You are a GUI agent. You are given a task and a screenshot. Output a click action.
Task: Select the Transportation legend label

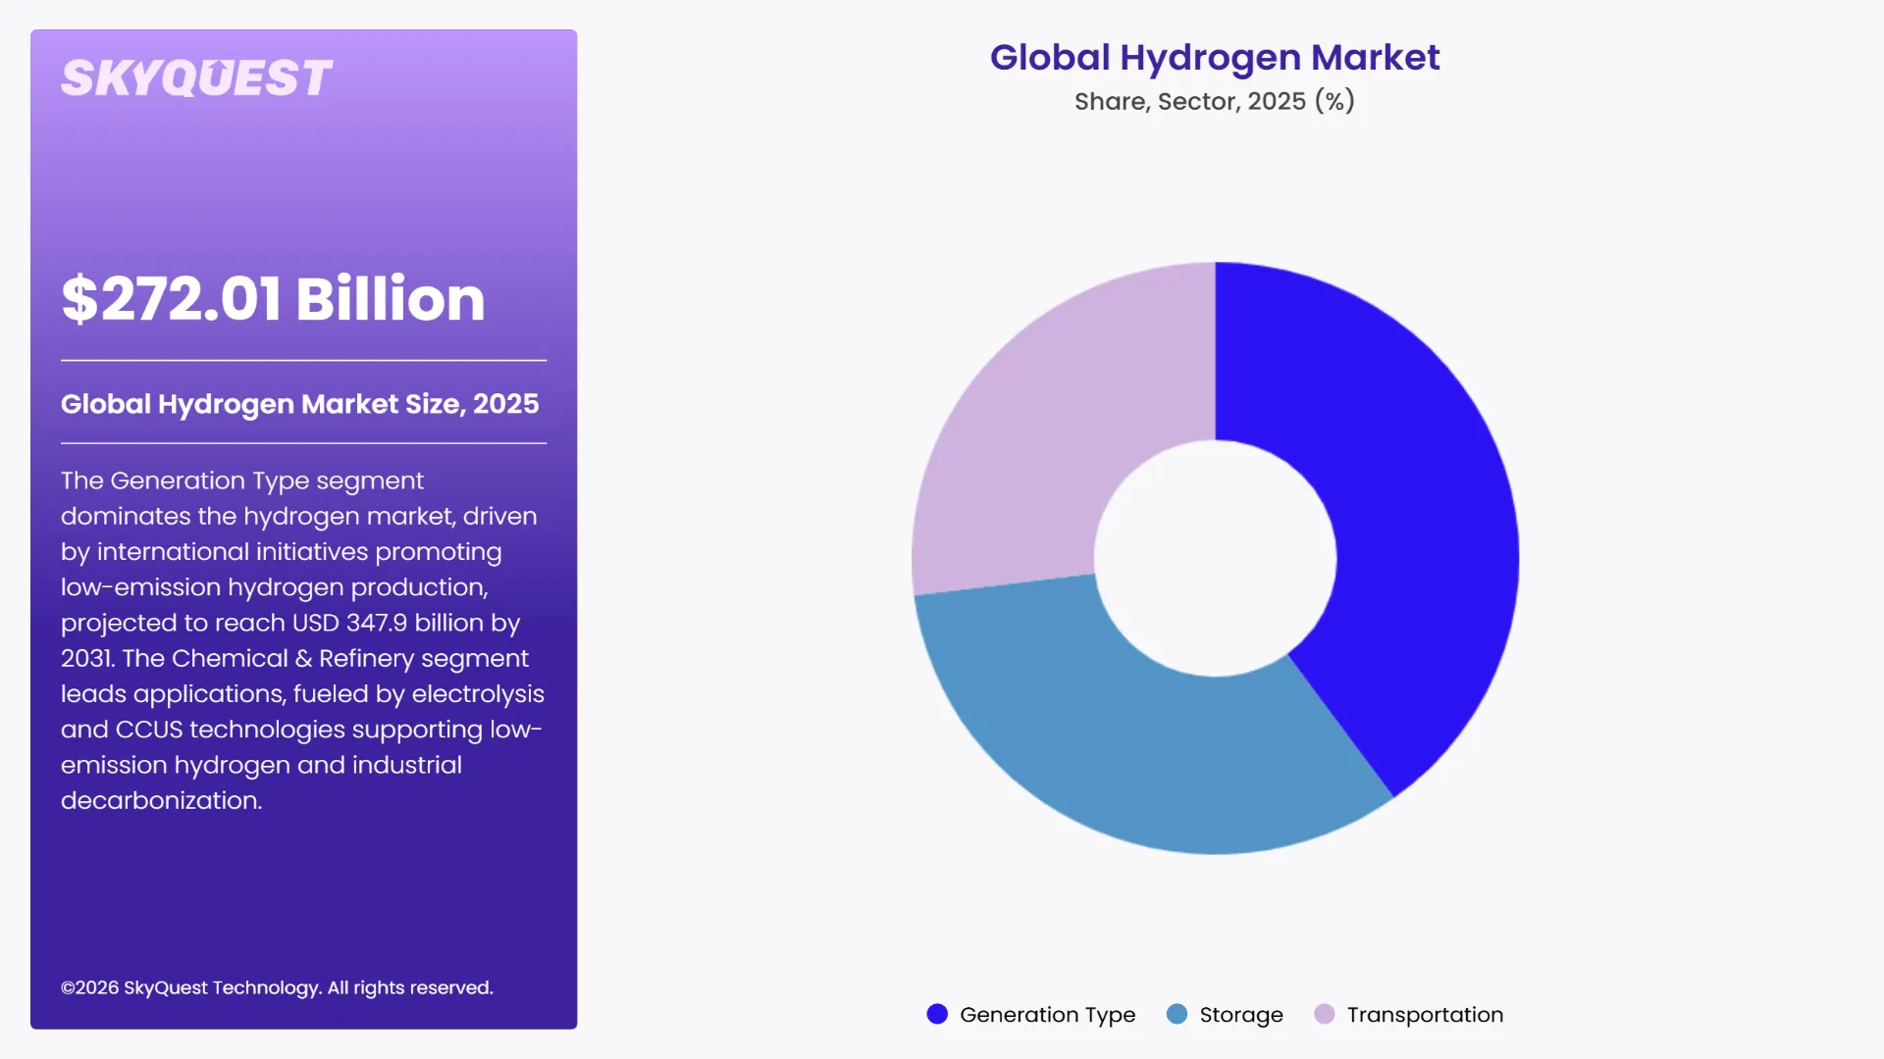1425,1015
